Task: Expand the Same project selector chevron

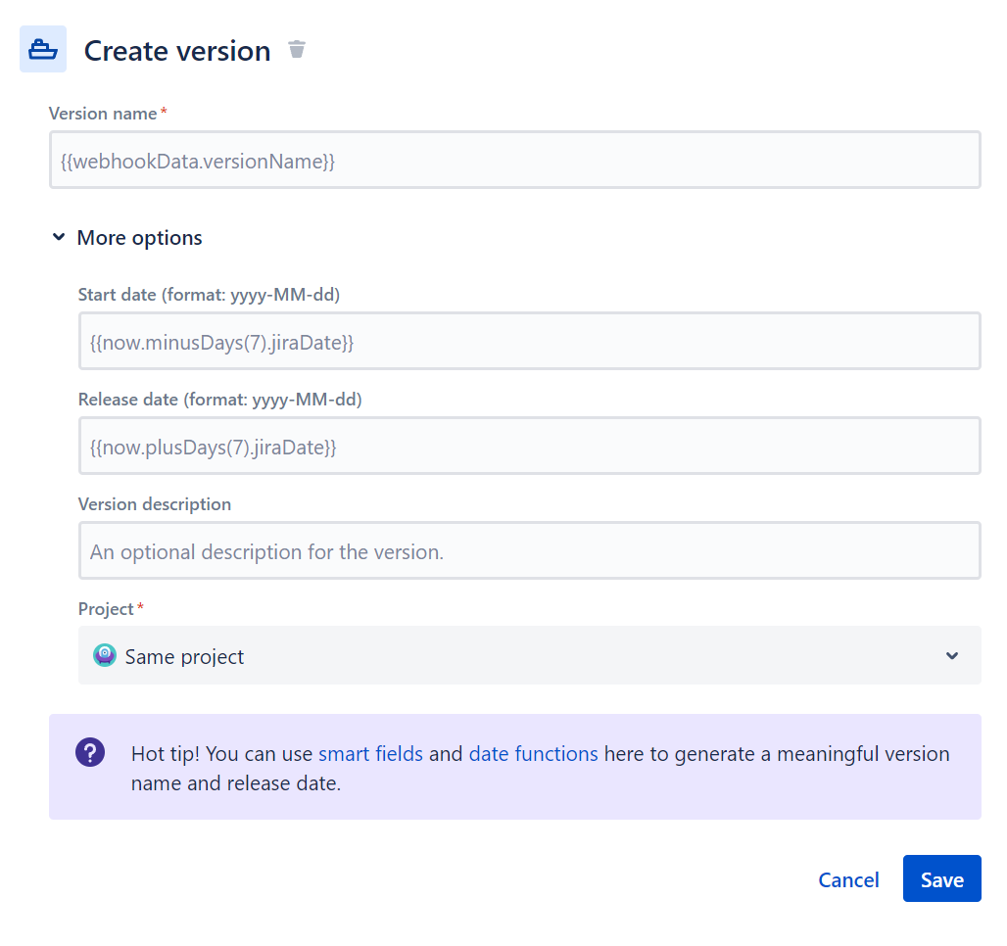Action: (951, 656)
